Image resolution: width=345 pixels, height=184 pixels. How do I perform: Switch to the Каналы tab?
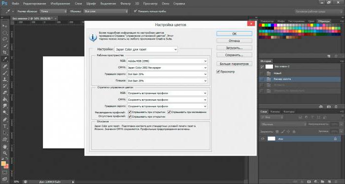pos(275,111)
